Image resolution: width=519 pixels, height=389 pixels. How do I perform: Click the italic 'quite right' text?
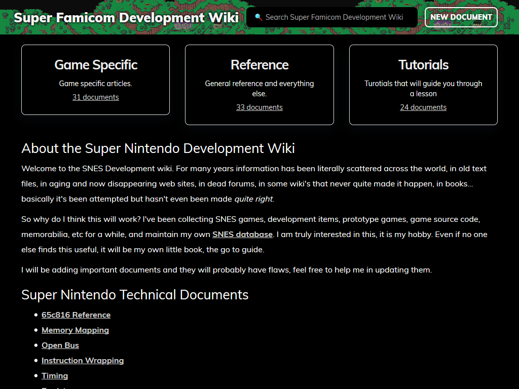(254, 199)
